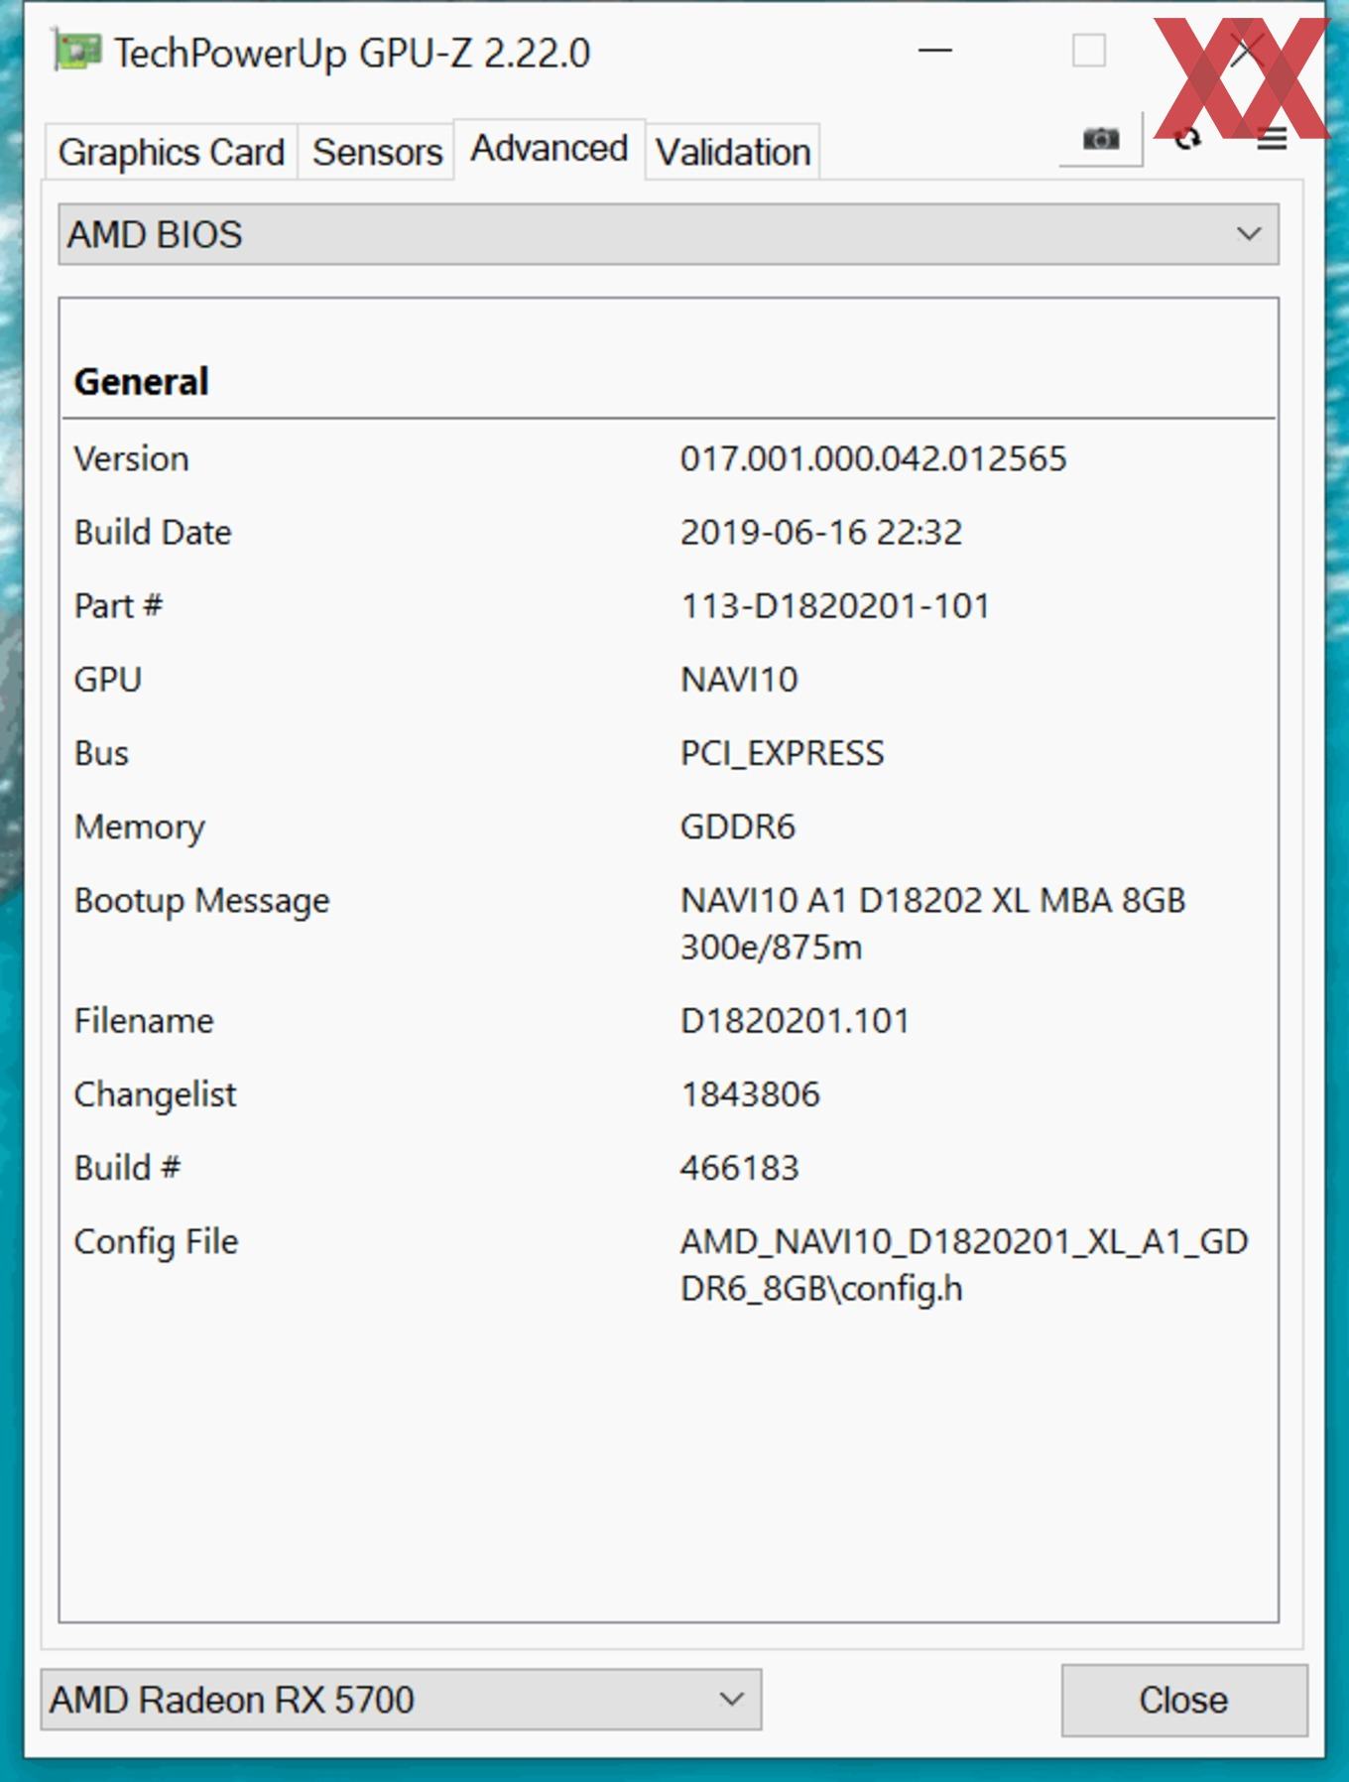1349x1782 pixels.
Task: Click the refresh icon in GPU-Z
Action: pyautogui.click(x=1187, y=139)
